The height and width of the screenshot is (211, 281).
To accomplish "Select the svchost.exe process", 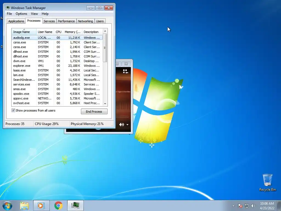I will [x=57, y=103].
